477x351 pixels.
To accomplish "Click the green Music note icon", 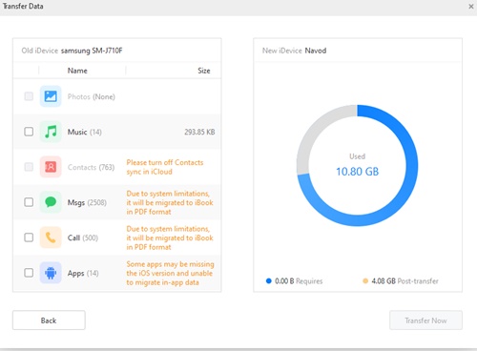I will coord(51,132).
